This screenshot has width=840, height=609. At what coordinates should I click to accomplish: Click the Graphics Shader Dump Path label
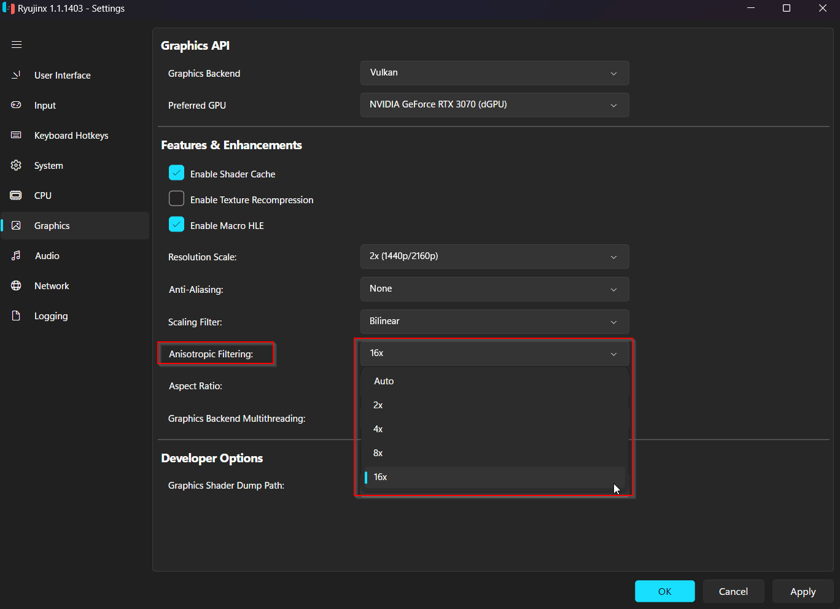click(x=226, y=486)
